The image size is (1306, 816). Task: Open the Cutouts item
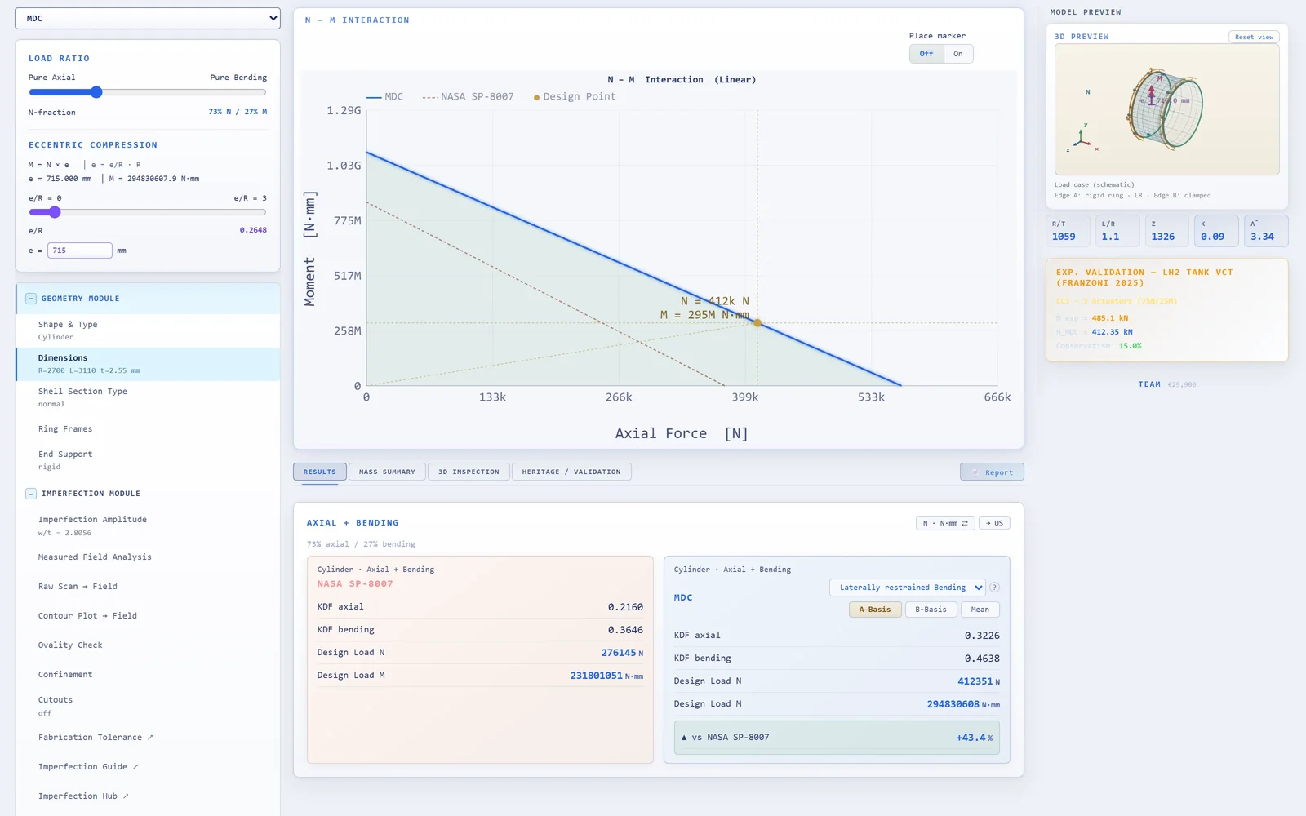coord(148,706)
